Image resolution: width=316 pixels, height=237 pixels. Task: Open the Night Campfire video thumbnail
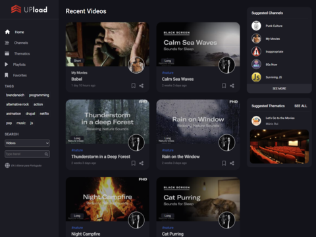click(107, 199)
